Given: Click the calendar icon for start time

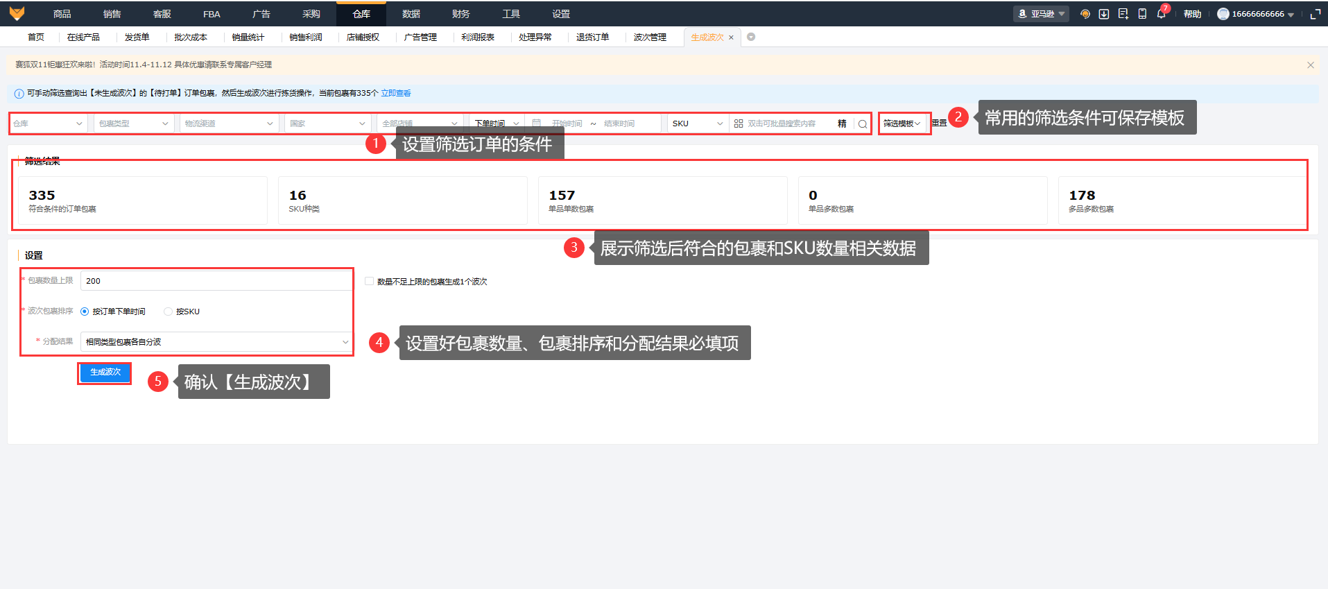Looking at the screenshot, I should pyautogui.click(x=536, y=123).
